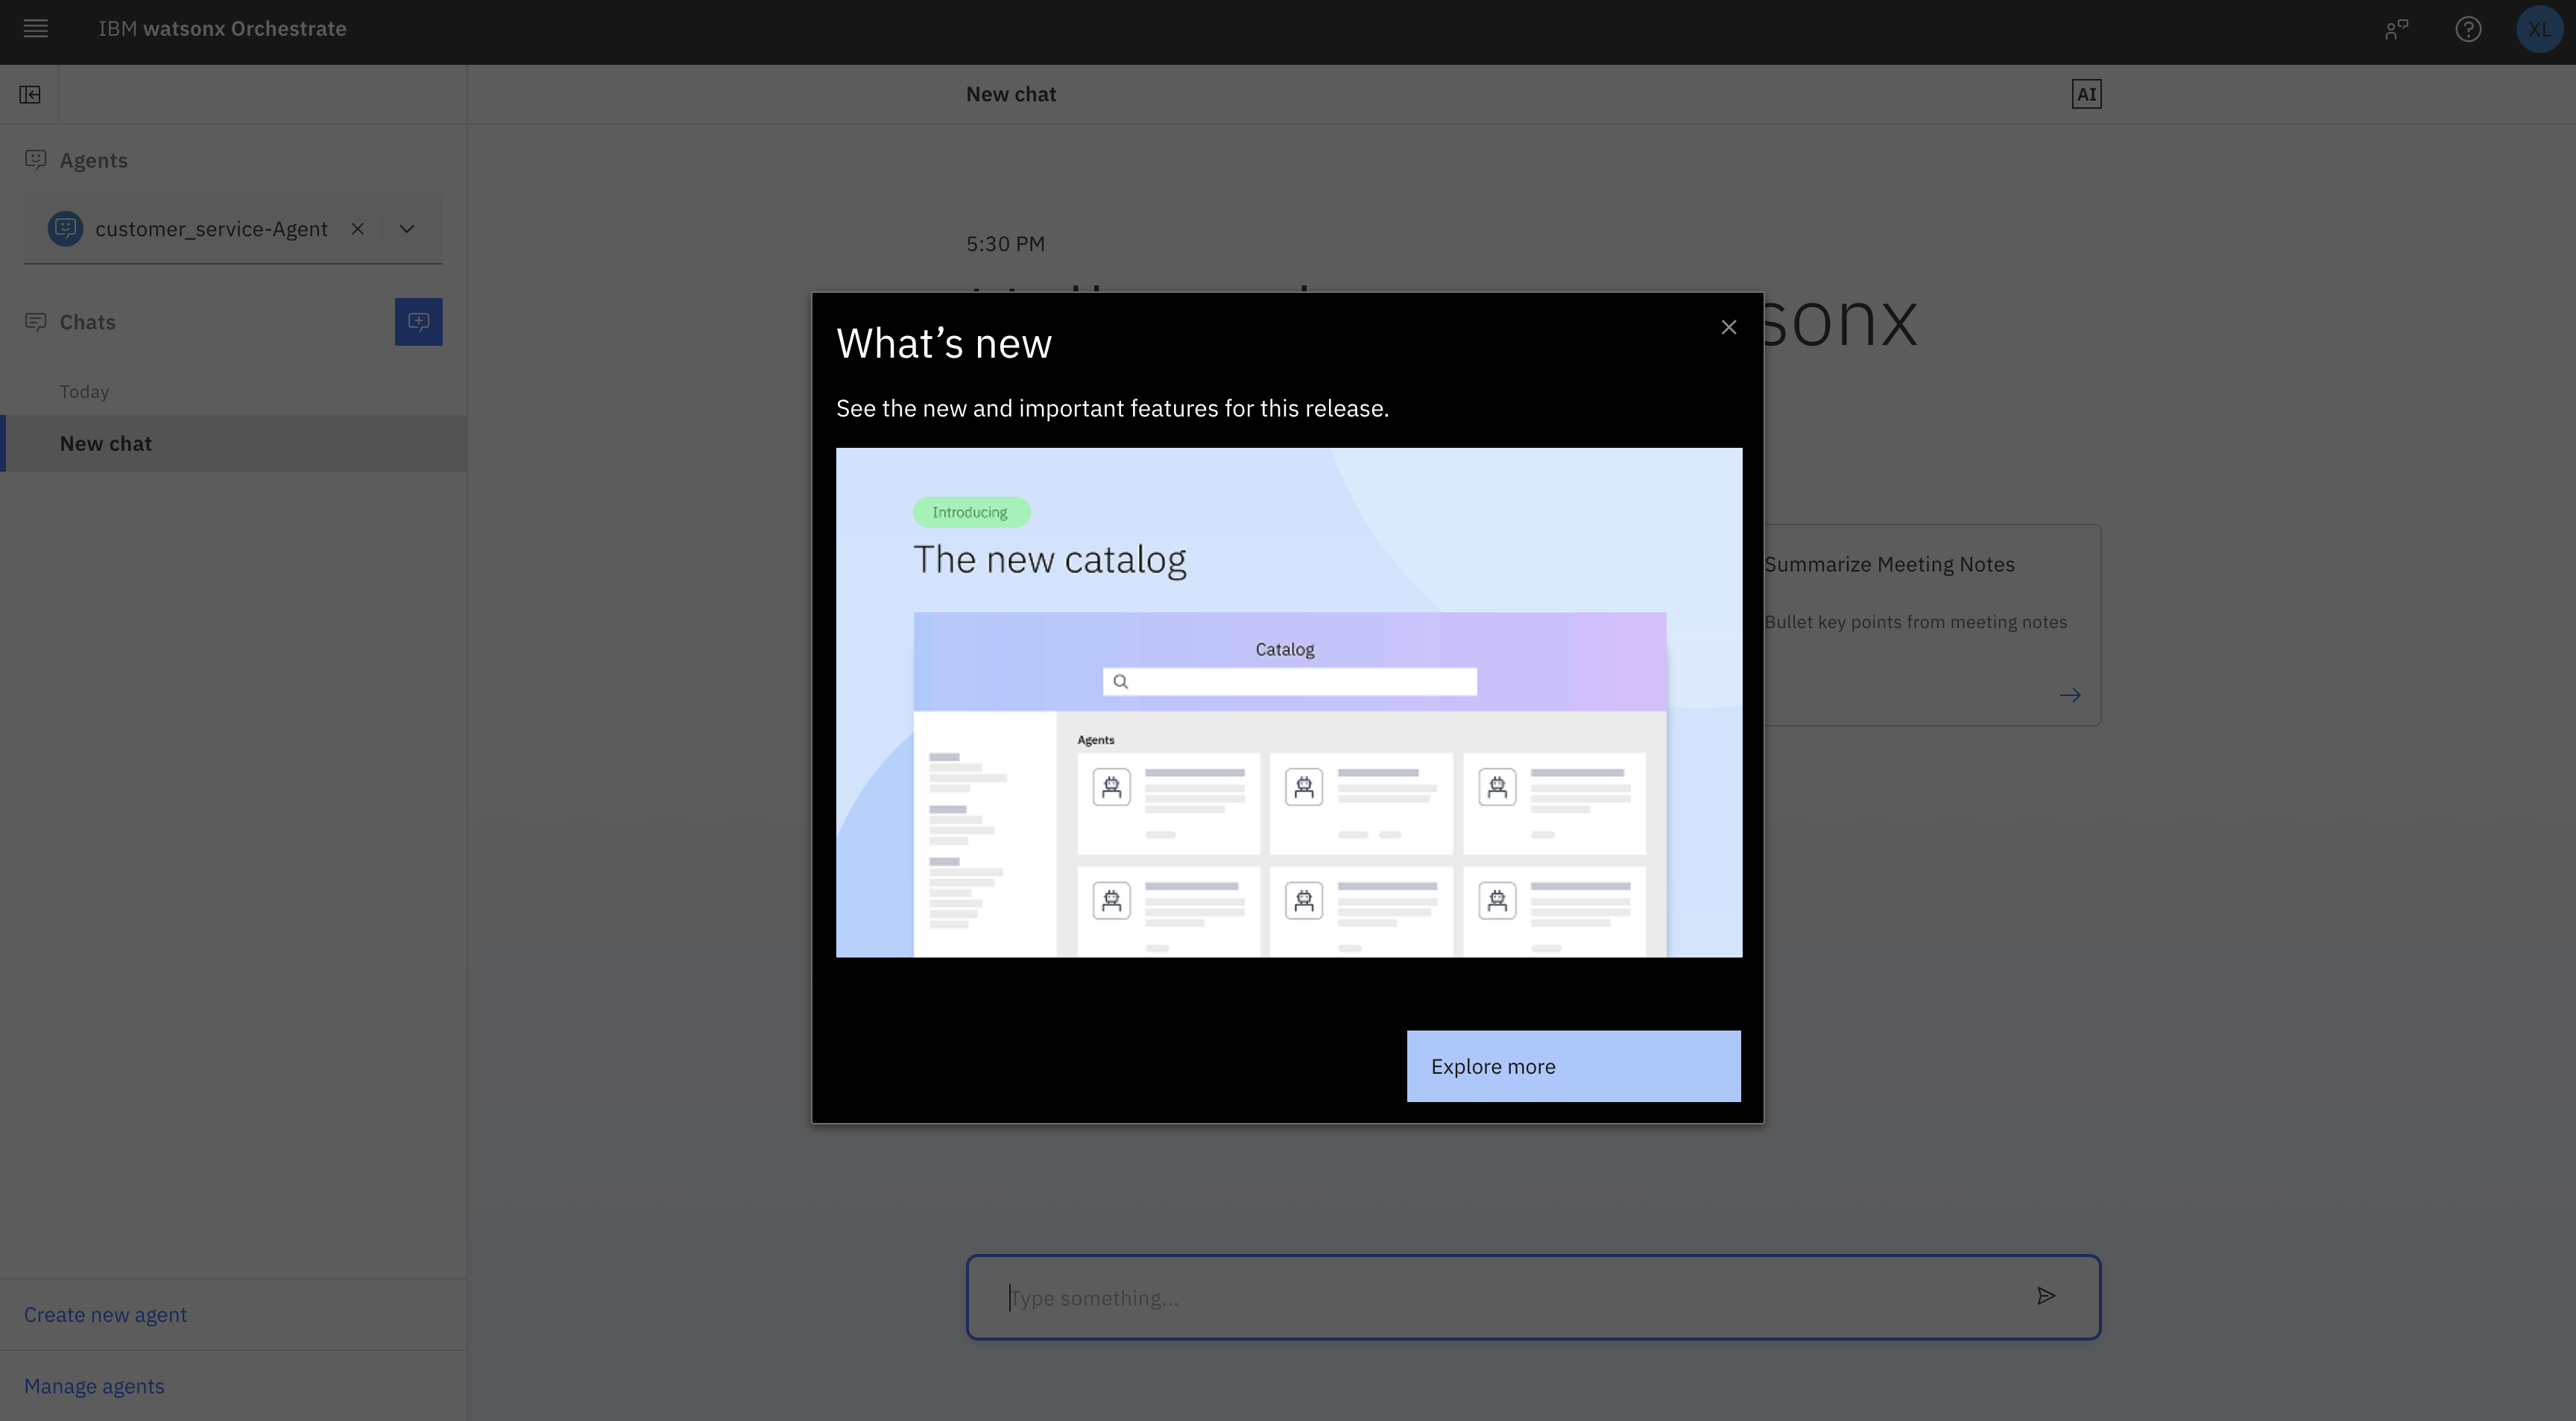The image size is (2576, 1421).
Task: Open the hamburger navigation menu
Action: click(36, 29)
